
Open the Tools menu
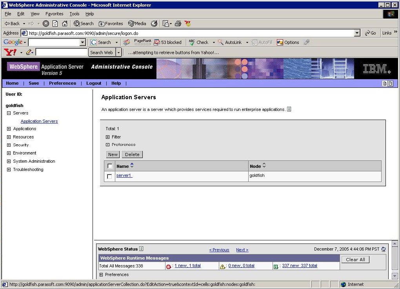pyautogui.click(x=75, y=14)
